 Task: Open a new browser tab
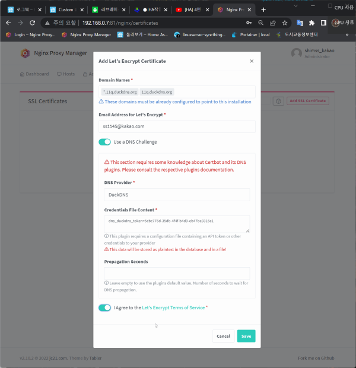pos(263,9)
